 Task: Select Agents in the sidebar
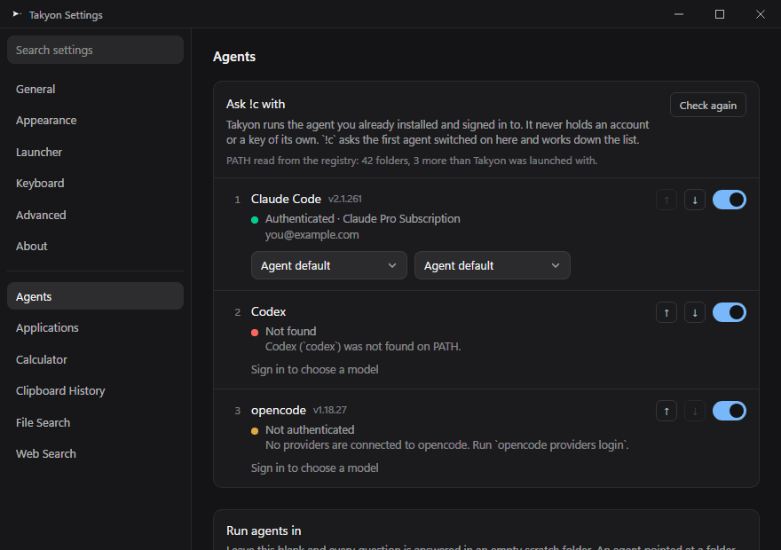(95, 296)
